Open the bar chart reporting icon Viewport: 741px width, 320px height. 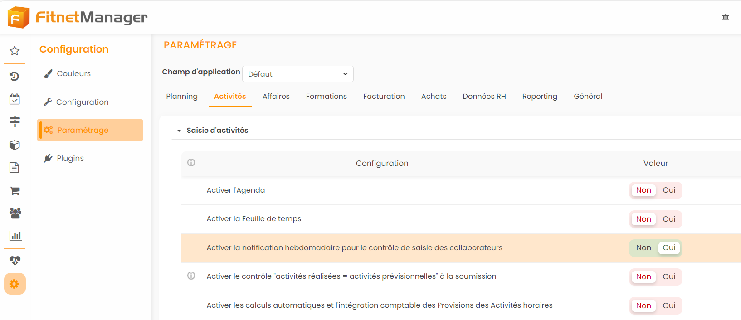click(x=15, y=236)
